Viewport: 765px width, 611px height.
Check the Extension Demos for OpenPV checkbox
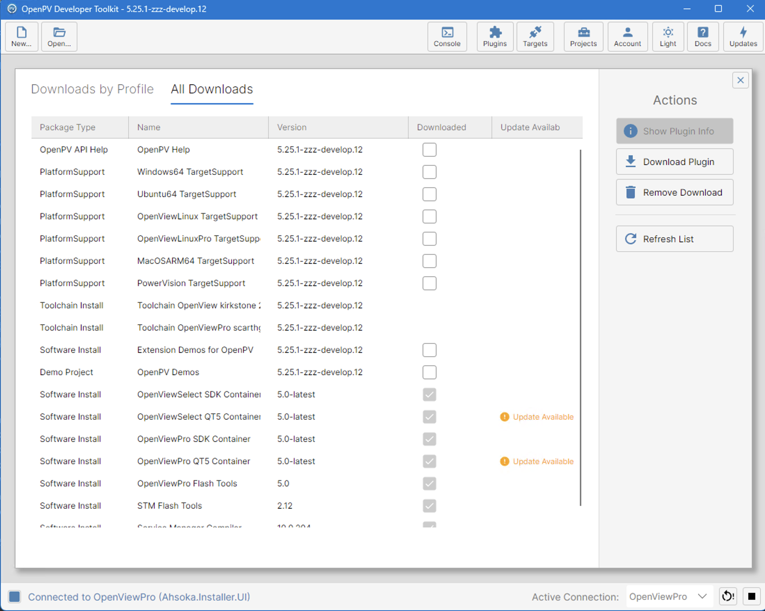click(429, 350)
